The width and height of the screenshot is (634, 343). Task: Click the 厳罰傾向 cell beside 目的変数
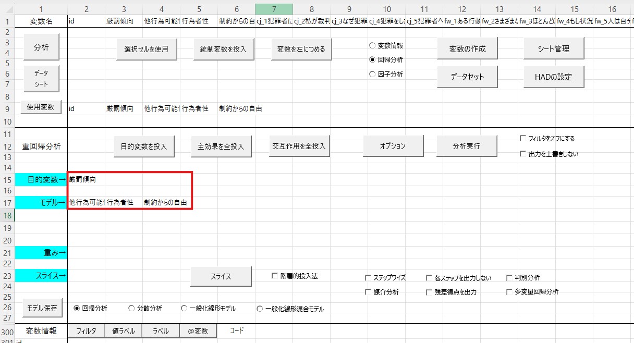coord(86,180)
